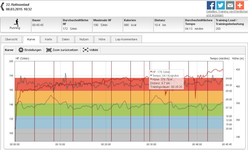Click the 00:20:00 time axis label
The image size is (248, 150).
pyautogui.click(x=106, y=144)
